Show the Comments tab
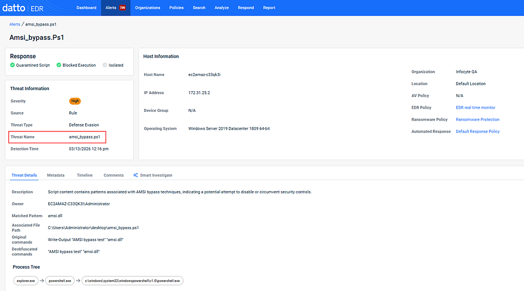Image resolution: width=524 pixels, height=291 pixels. coord(114,175)
